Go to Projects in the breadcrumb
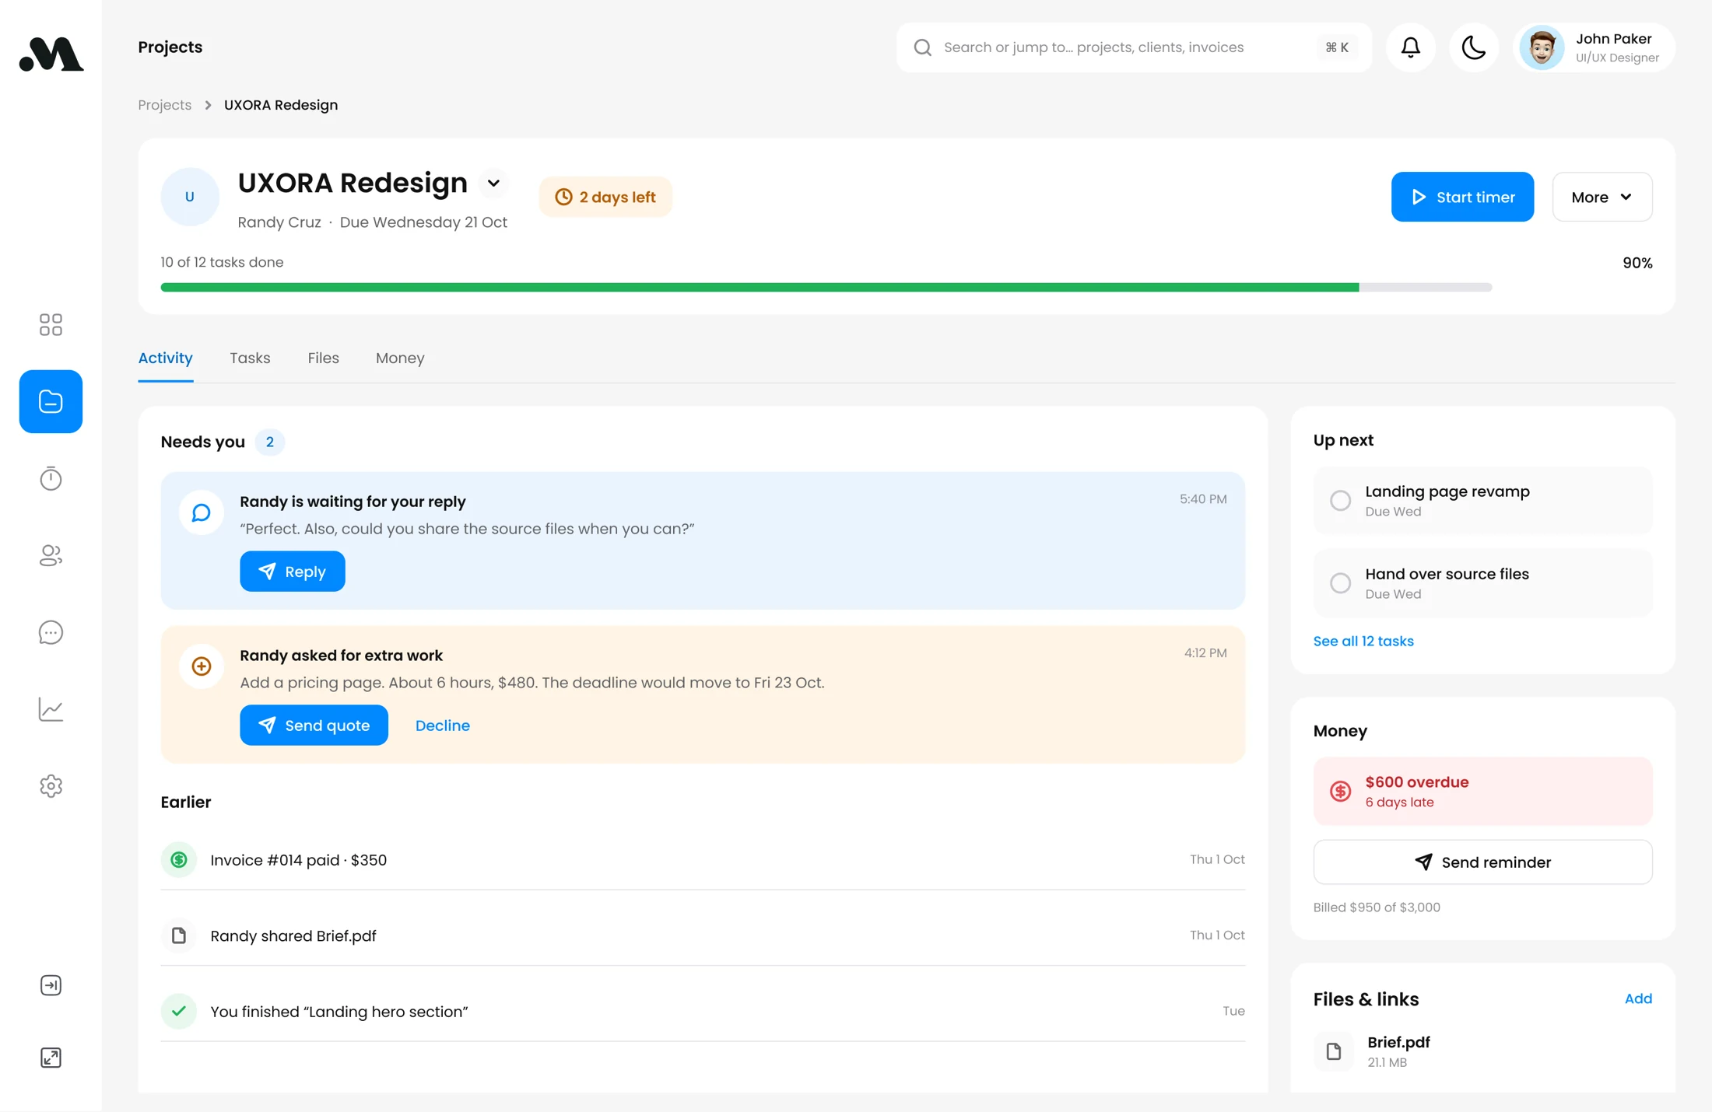The image size is (1712, 1112). (x=165, y=105)
